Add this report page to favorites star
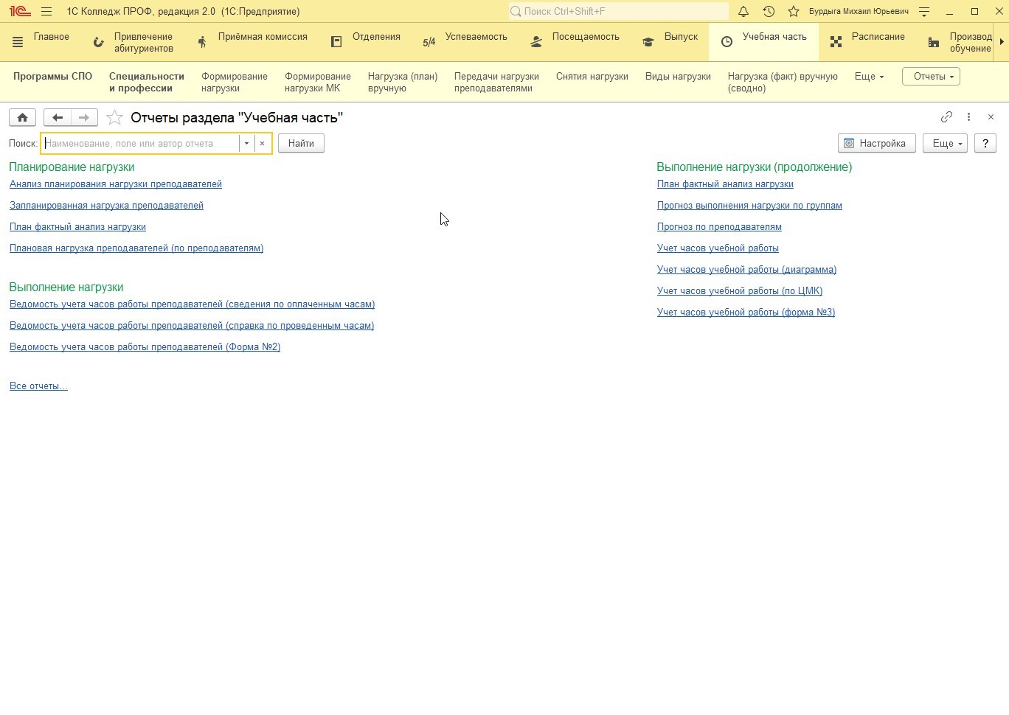Screen dimensions: 1009x715 (114, 118)
